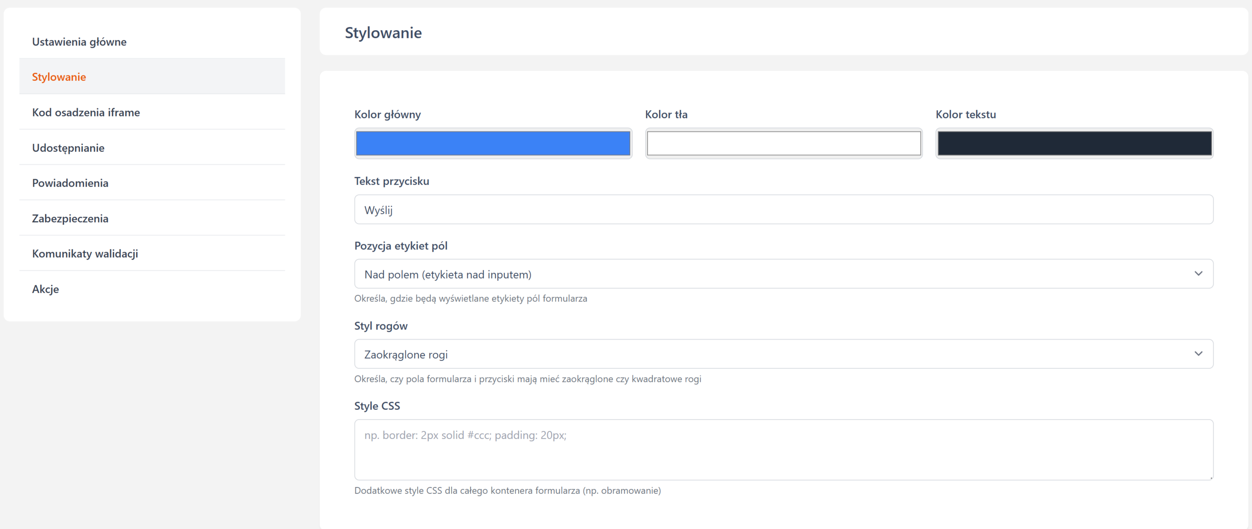Open the Udostępnianie section
Screen dimensions: 1252x529
click(x=68, y=148)
